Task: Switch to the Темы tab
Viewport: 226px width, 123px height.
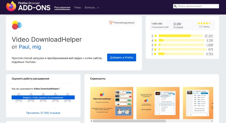Action: pyautogui.click(x=77, y=7)
